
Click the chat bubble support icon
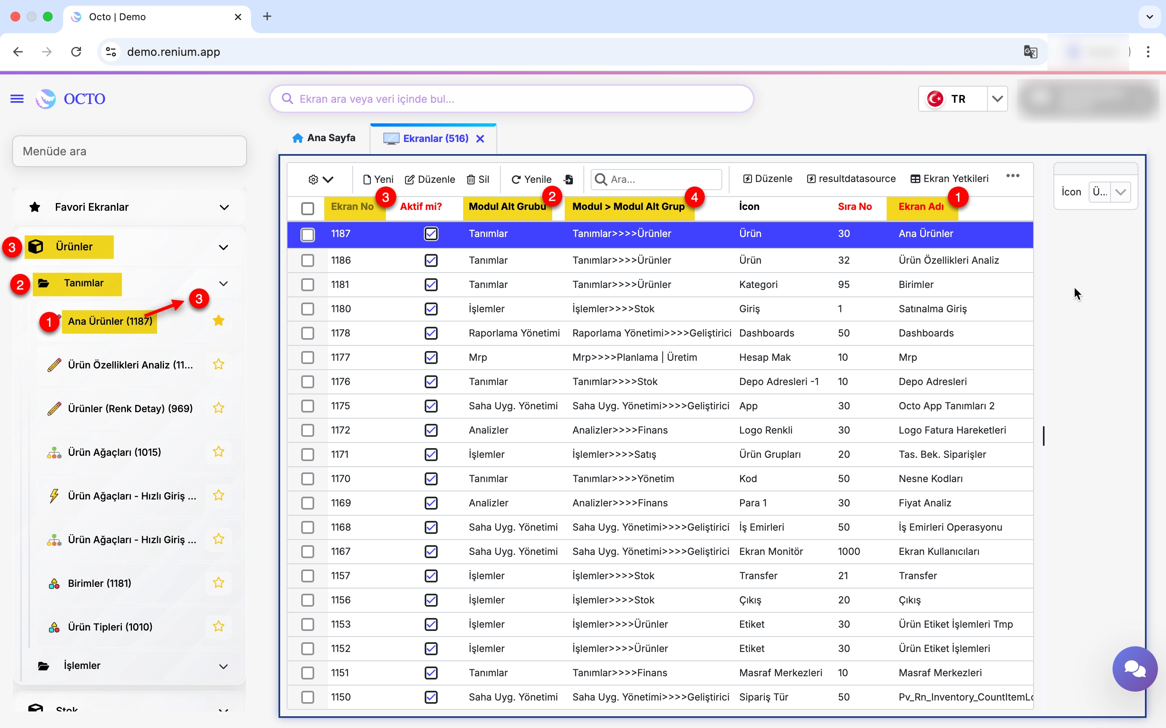1135,668
